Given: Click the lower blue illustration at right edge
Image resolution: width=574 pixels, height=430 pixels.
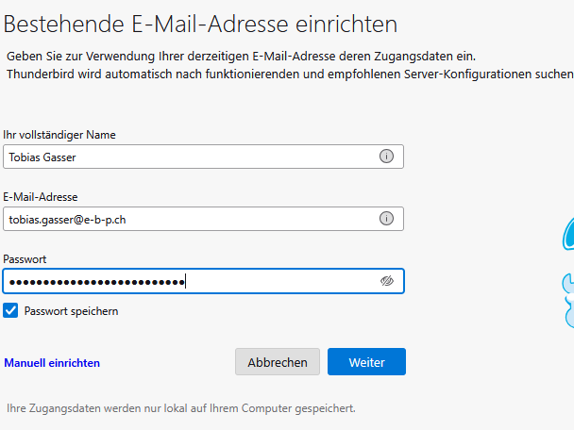Looking at the screenshot, I should (567, 300).
